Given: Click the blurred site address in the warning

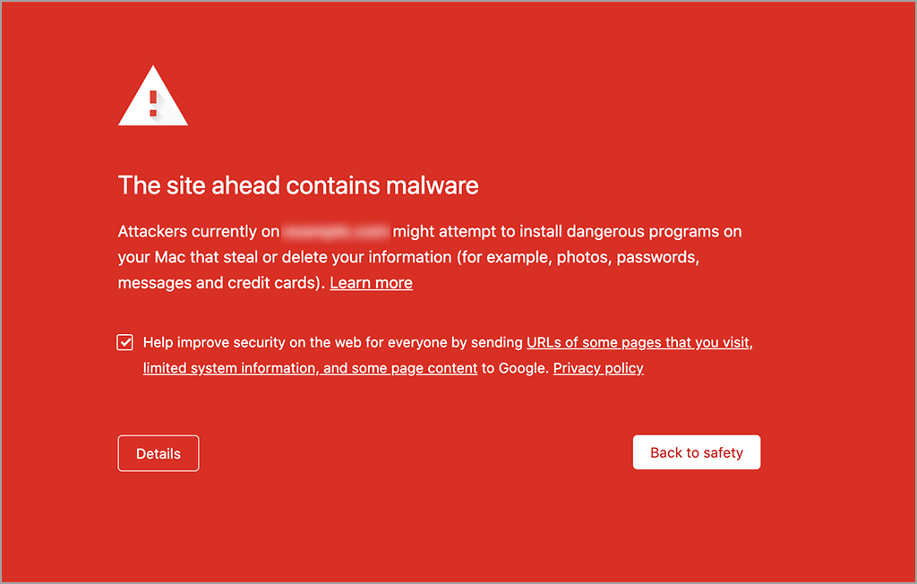Looking at the screenshot, I should pos(336,232).
